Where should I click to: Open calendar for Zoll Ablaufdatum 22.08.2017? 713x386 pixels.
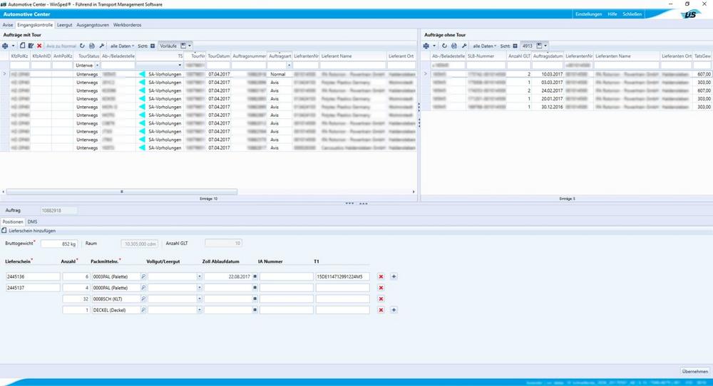255,276
